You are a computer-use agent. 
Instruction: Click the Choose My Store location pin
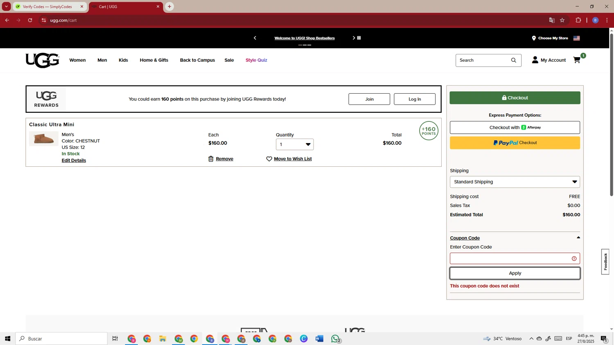click(534, 38)
